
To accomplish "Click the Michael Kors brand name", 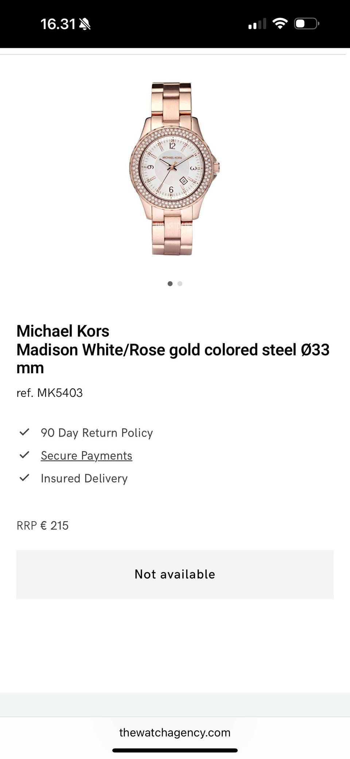I will (x=63, y=331).
